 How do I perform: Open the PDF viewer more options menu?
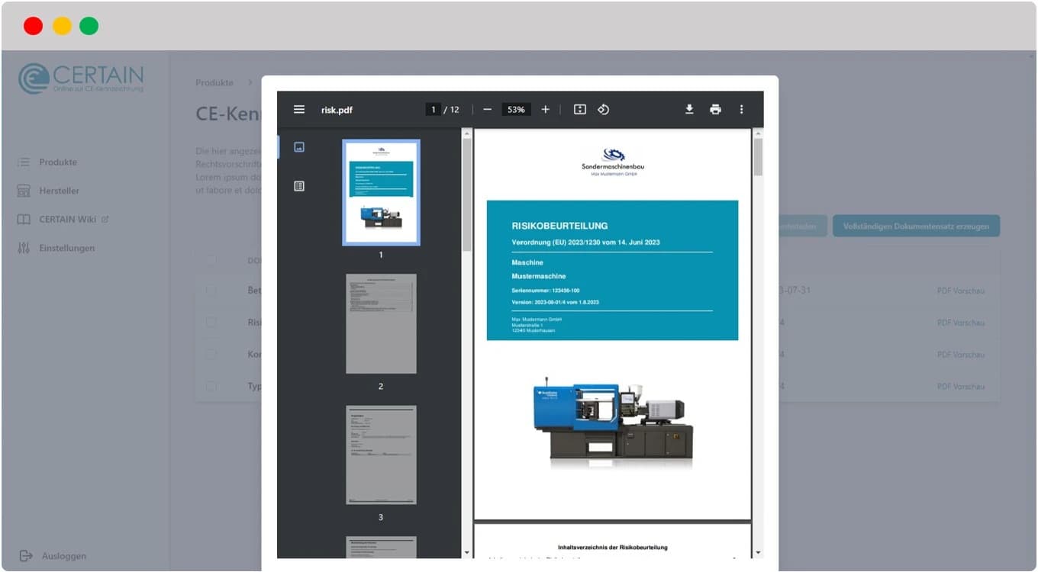click(741, 110)
